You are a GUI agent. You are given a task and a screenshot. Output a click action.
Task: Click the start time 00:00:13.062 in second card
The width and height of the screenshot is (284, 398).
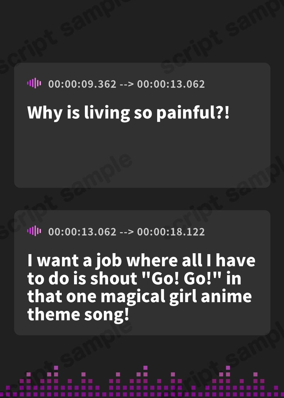point(82,232)
